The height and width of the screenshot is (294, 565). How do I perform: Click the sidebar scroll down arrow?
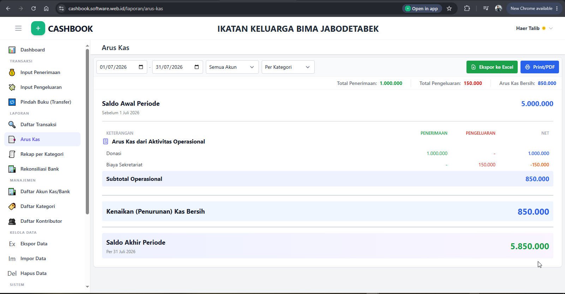(x=87, y=287)
